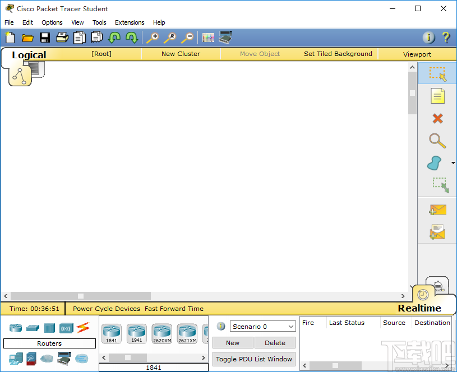This screenshot has width=457, height=372.
Task: Open the View menu
Action: [x=77, y=22]
